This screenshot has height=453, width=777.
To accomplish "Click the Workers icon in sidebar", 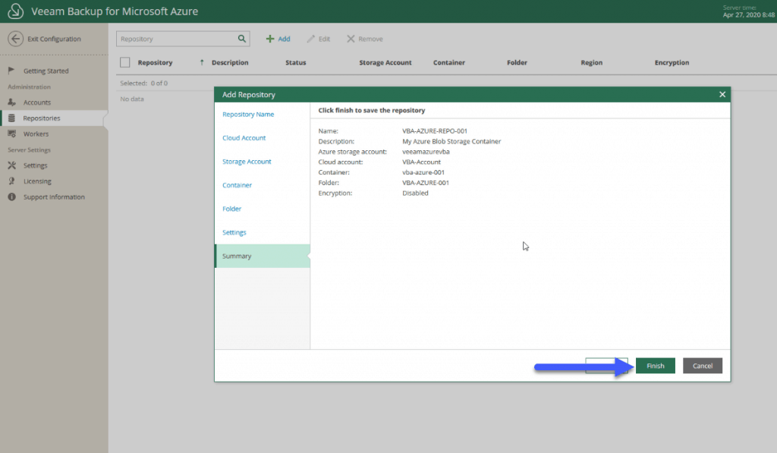I will 12,134.
